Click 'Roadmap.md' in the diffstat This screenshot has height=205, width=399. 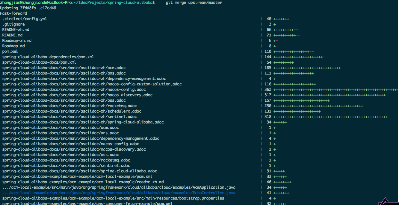tap(13, 46)
